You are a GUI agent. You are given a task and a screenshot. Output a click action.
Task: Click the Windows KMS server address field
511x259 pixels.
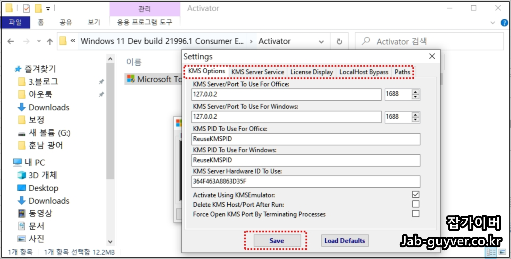coord(286,117)
